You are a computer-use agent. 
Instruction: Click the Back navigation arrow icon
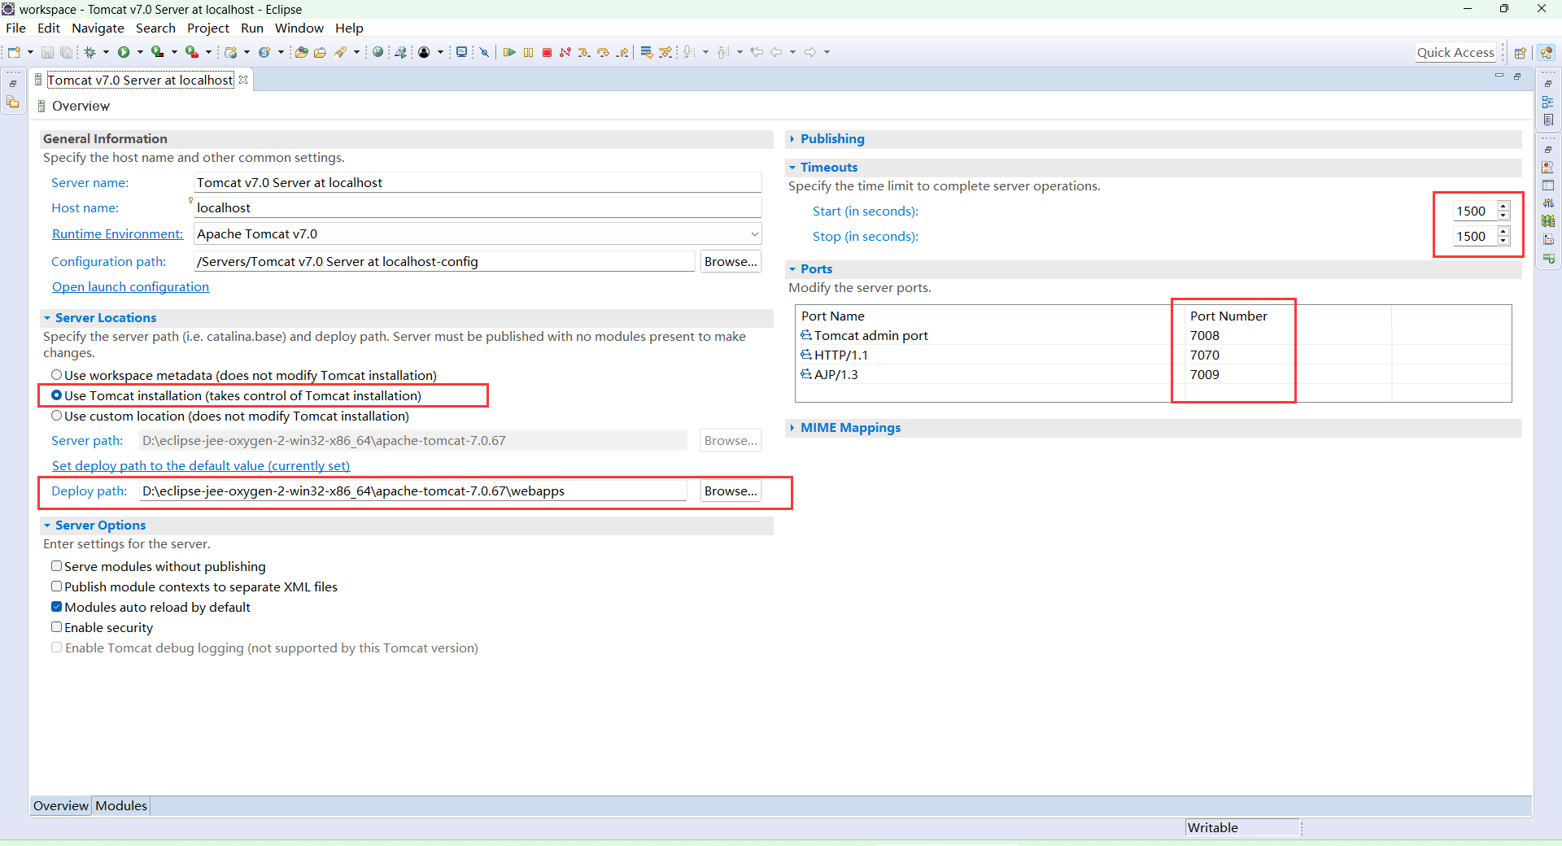pyautogui.click(x=776, y=52)
